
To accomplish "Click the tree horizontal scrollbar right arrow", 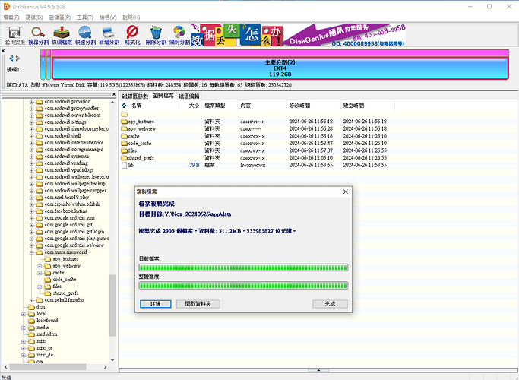I will pyautogui.click(x=106, y=367).
